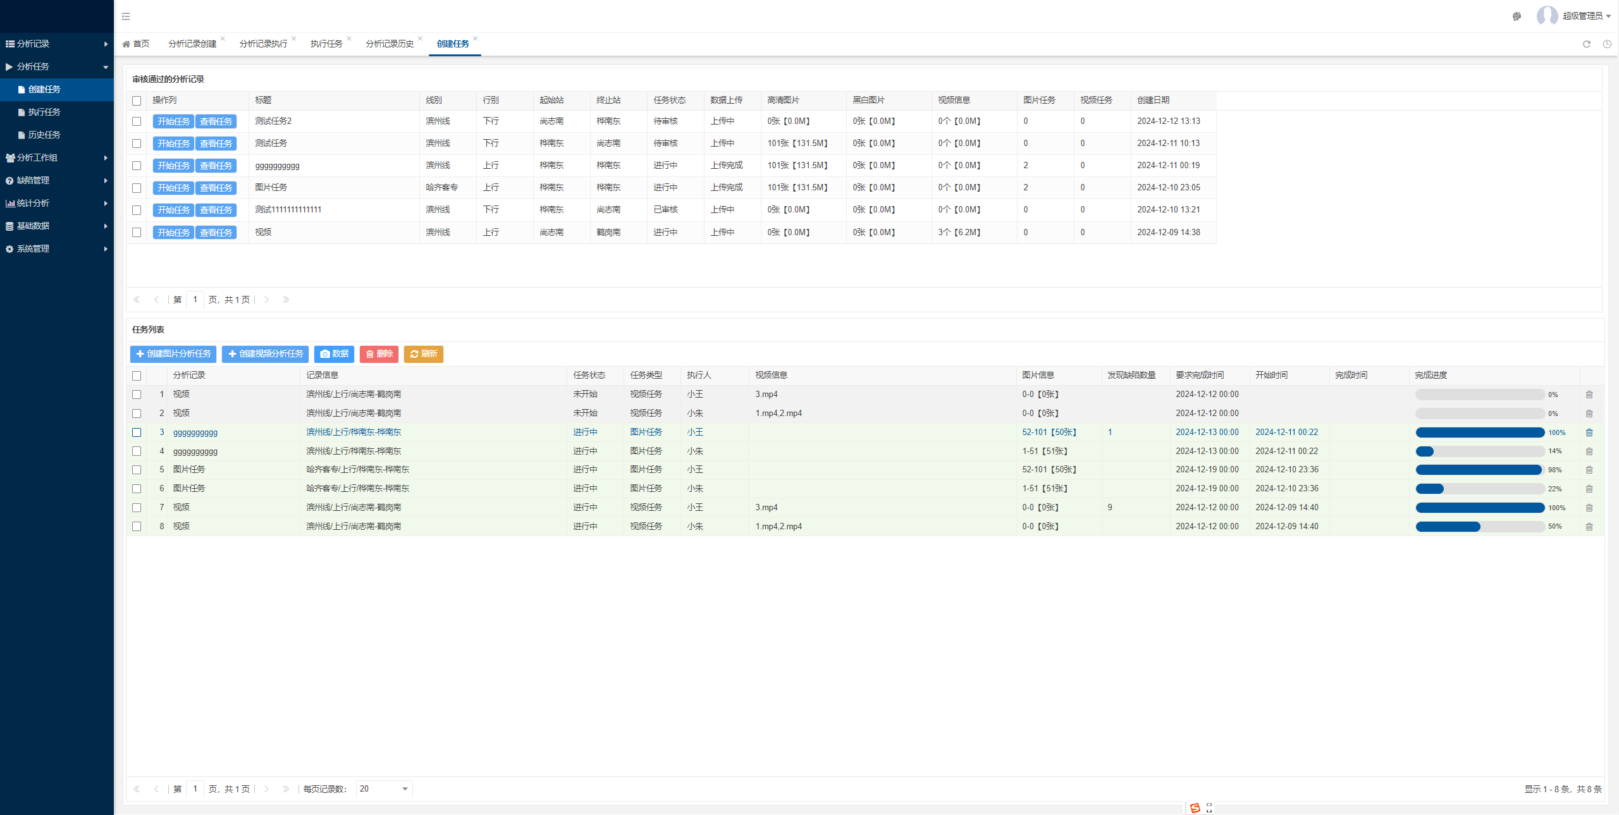The width and height of the screenshot is (1619, 815).
Task: Go to last page in top table pager
Action: [286, 300]
